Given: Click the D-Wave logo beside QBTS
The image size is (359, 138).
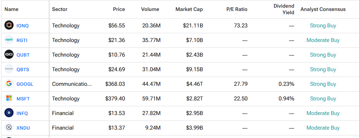Looking at the screenshot, I should 9,69.
